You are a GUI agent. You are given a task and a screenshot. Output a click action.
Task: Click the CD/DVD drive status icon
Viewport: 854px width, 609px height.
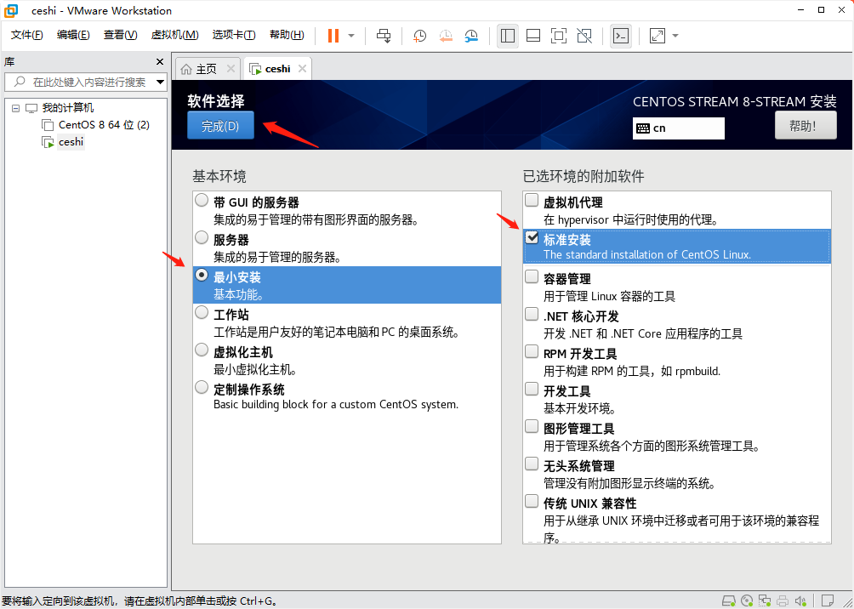coord(747,600)
